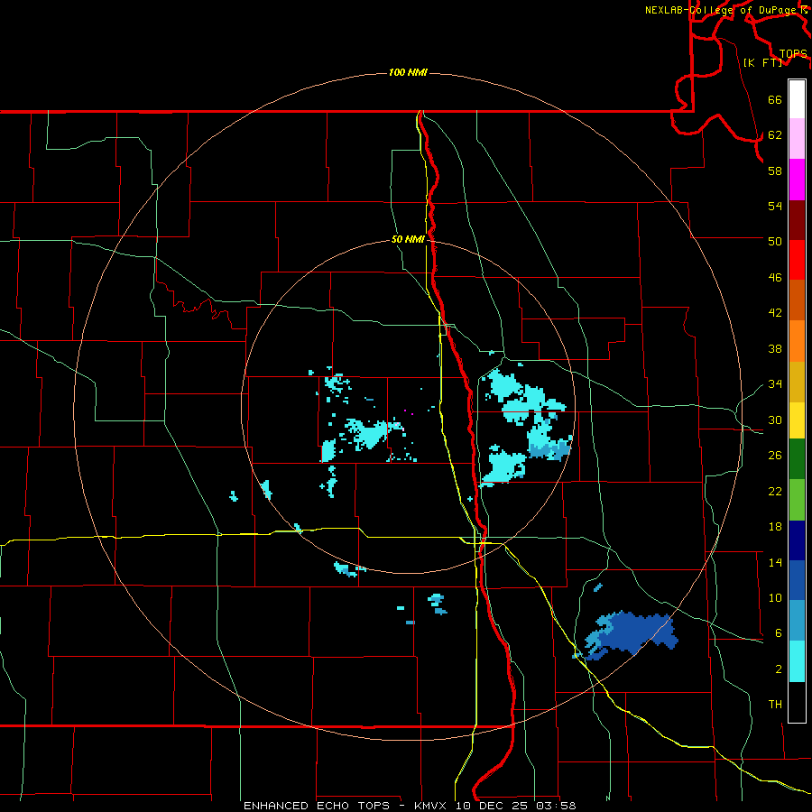Click the 34 legend value
This screenshot has height=812, width=812.
coord(775,384)
